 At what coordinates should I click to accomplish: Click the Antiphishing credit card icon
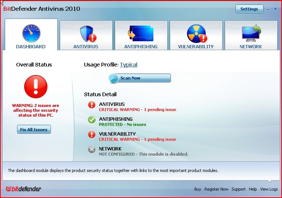pos(141,33)
